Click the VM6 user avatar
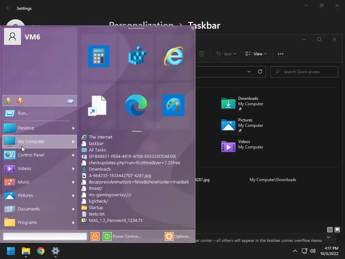 coord(12,36)
